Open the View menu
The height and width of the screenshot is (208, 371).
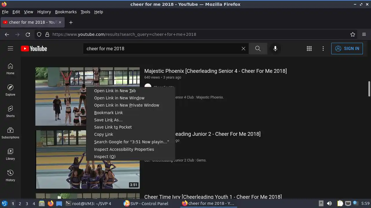28,12
